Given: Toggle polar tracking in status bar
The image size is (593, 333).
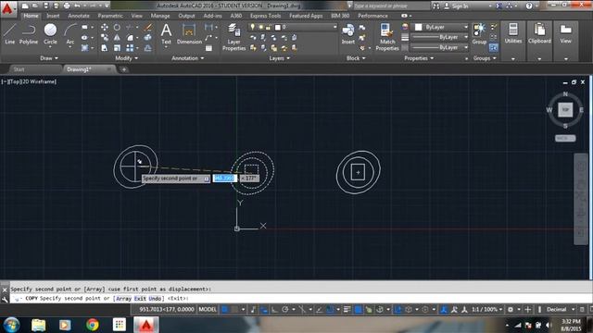Looking at the screenshot, I should [285, 310].
